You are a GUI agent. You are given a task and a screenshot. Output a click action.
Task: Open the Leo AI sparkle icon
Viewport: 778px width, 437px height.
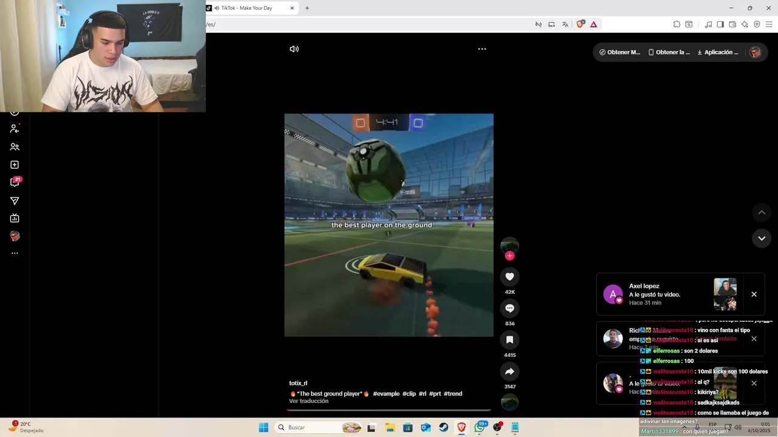pyautogui.click(x=745, y=24)
